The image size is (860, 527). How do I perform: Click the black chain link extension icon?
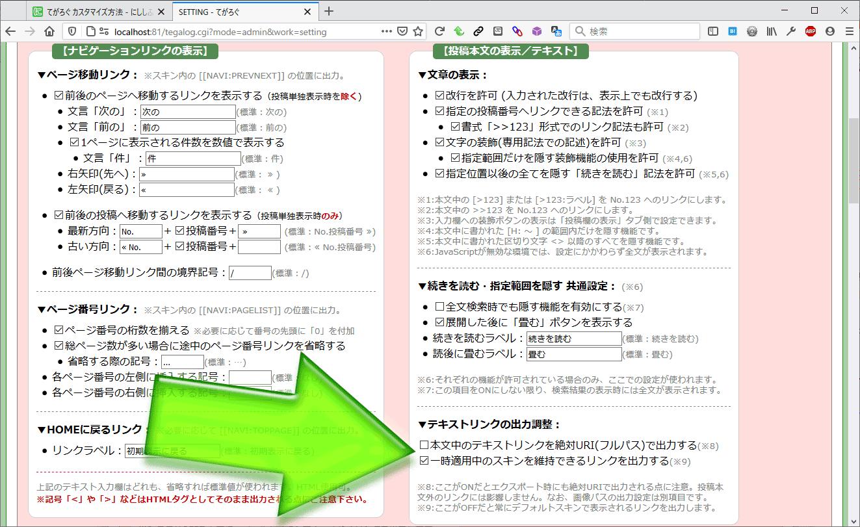(x=478, y=31)
